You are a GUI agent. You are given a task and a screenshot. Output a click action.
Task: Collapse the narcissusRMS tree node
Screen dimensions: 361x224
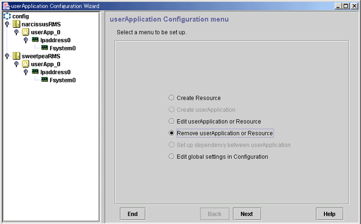click(x=7, y=24)
